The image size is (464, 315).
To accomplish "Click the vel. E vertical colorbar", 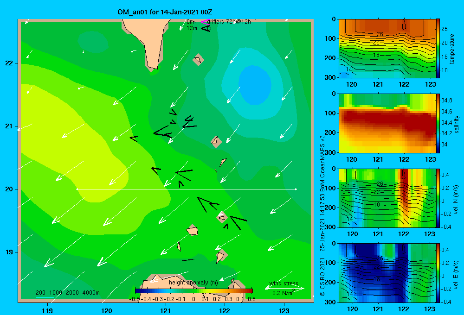I will (x=438, y=273).
